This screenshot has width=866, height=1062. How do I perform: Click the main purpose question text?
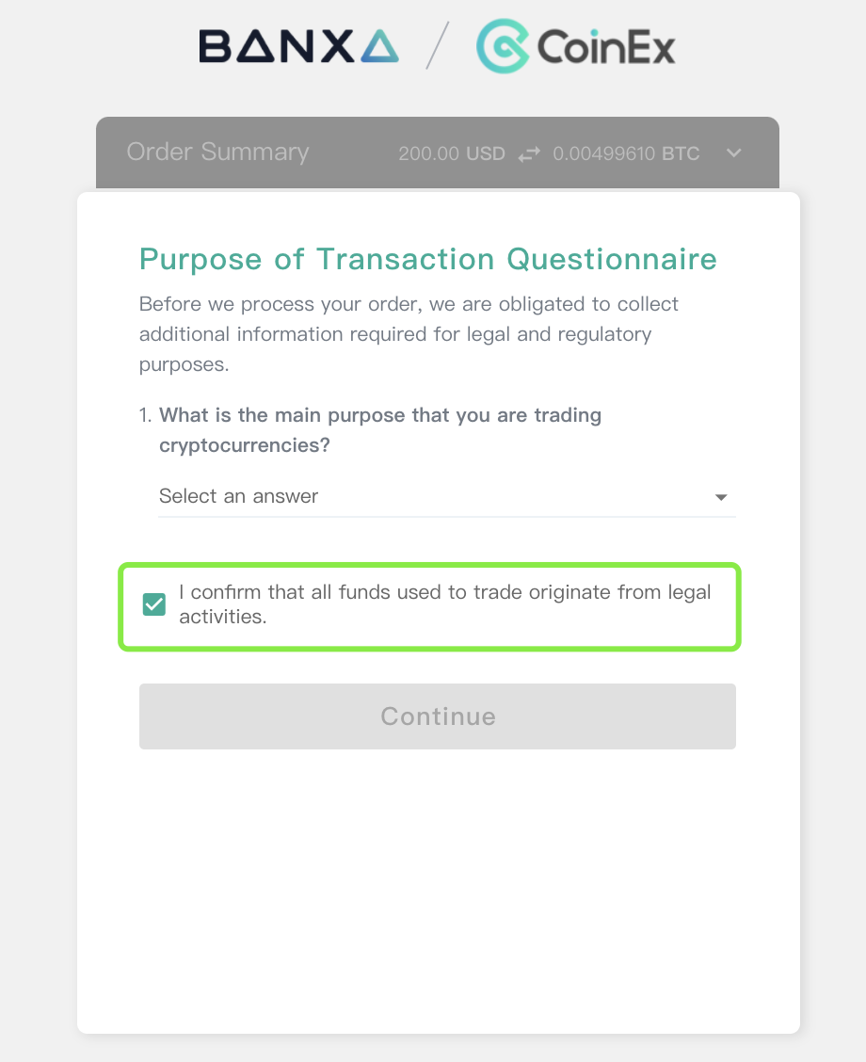380,429
